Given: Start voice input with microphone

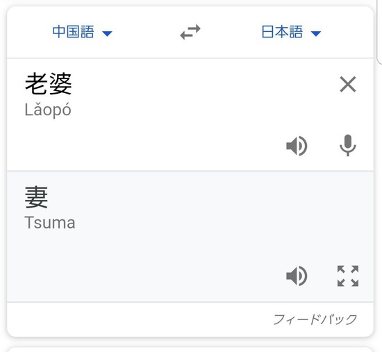Looking at the screenshot, I should click(x=348, y=145).
